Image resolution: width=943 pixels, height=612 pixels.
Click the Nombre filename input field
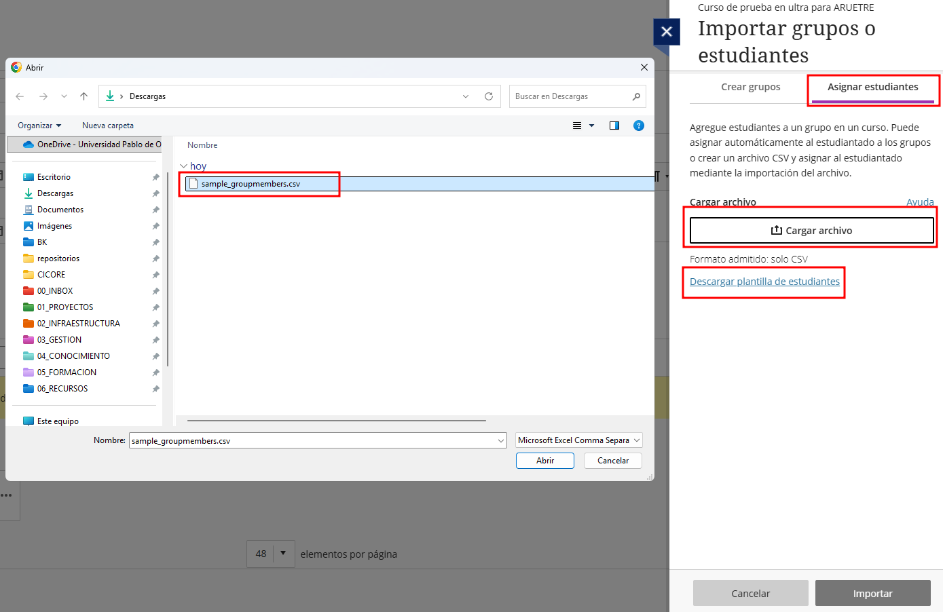click(x=312, y=441)
